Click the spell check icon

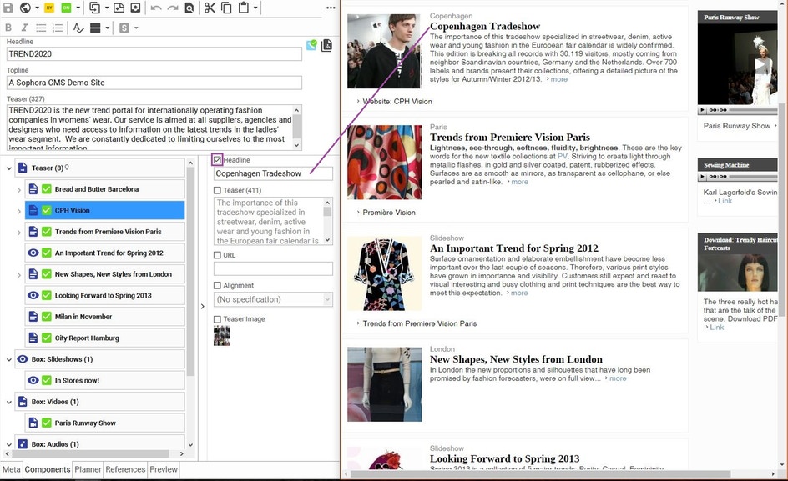point(78,28)
